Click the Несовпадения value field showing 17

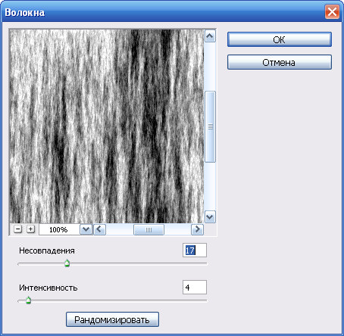[x=195, y=250]
